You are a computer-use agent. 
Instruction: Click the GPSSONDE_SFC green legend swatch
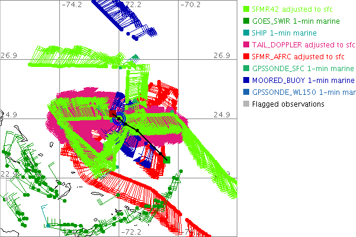(246, 69)
